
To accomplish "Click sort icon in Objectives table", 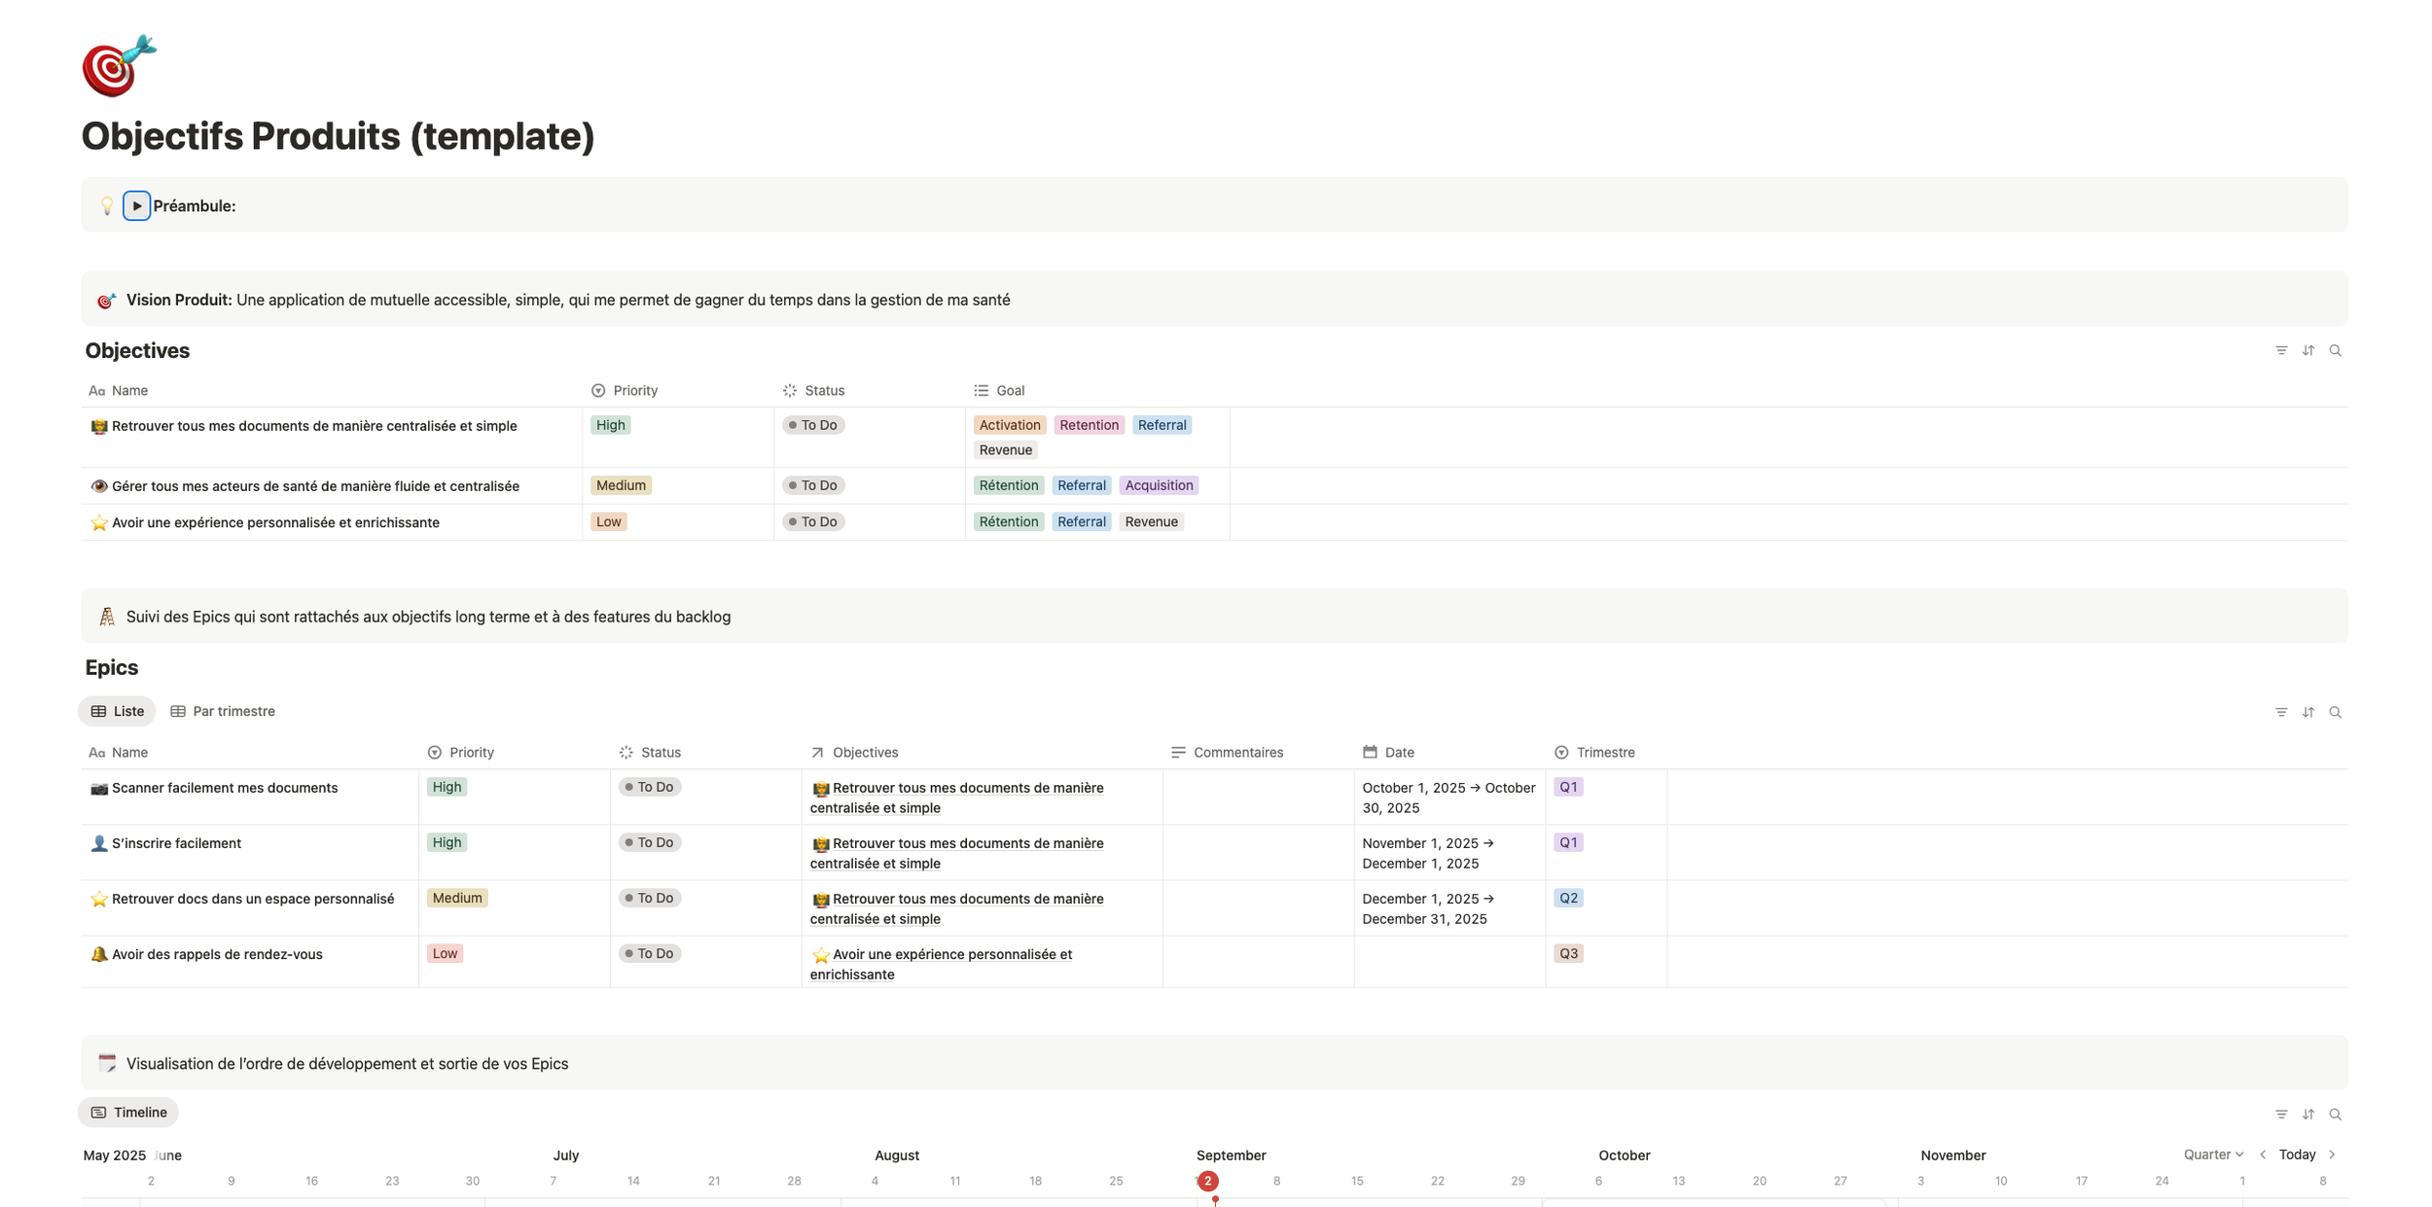I will click(x=2307, y=350).
